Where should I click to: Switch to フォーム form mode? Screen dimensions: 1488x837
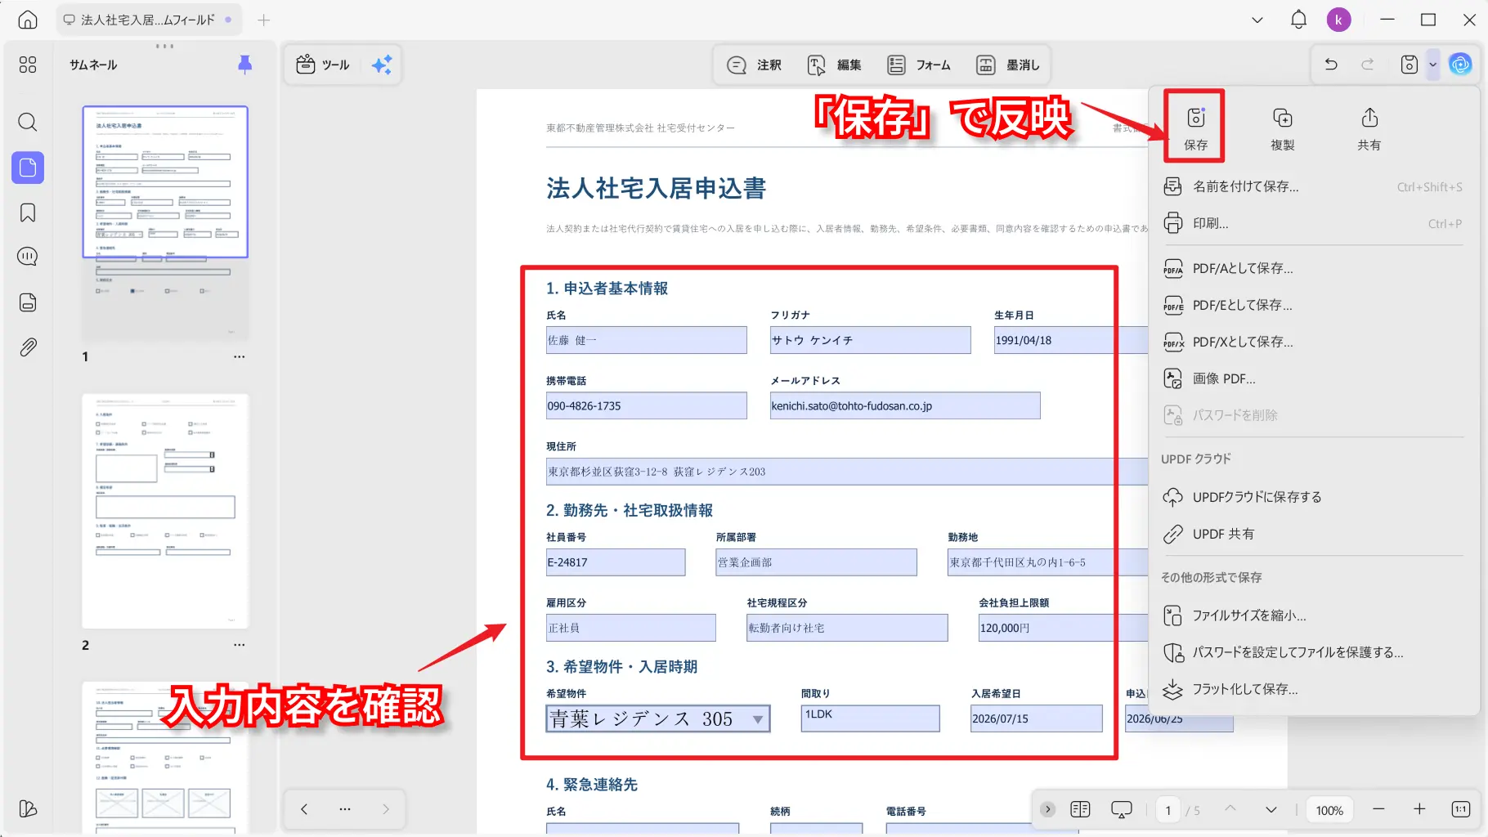(919, 65)
